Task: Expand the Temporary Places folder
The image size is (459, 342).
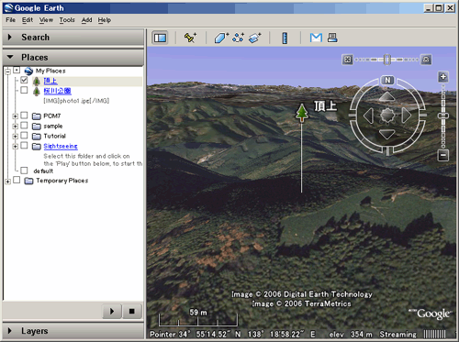Action: point(8,182)
